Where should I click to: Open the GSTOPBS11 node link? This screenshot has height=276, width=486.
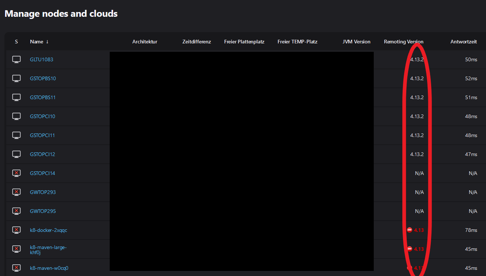[43, 97]
